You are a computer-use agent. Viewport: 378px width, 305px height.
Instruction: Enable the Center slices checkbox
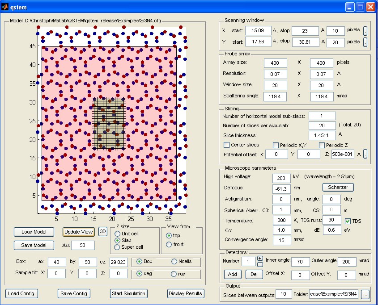coord(227,145)
